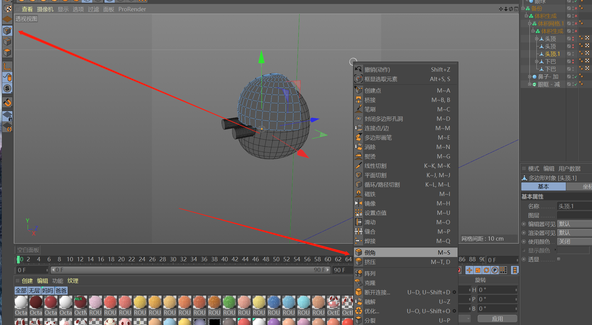Click the Planar Workplane rotating grid icon
This screenshot has height=325, width=592.
7,127
